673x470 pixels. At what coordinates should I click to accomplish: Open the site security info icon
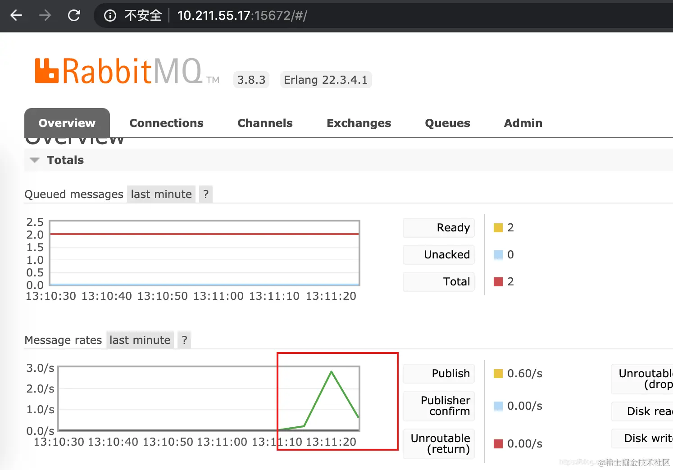110,16
